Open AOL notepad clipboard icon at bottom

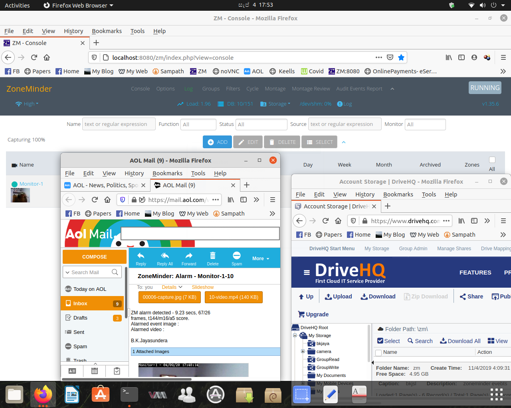click(117, 371)
